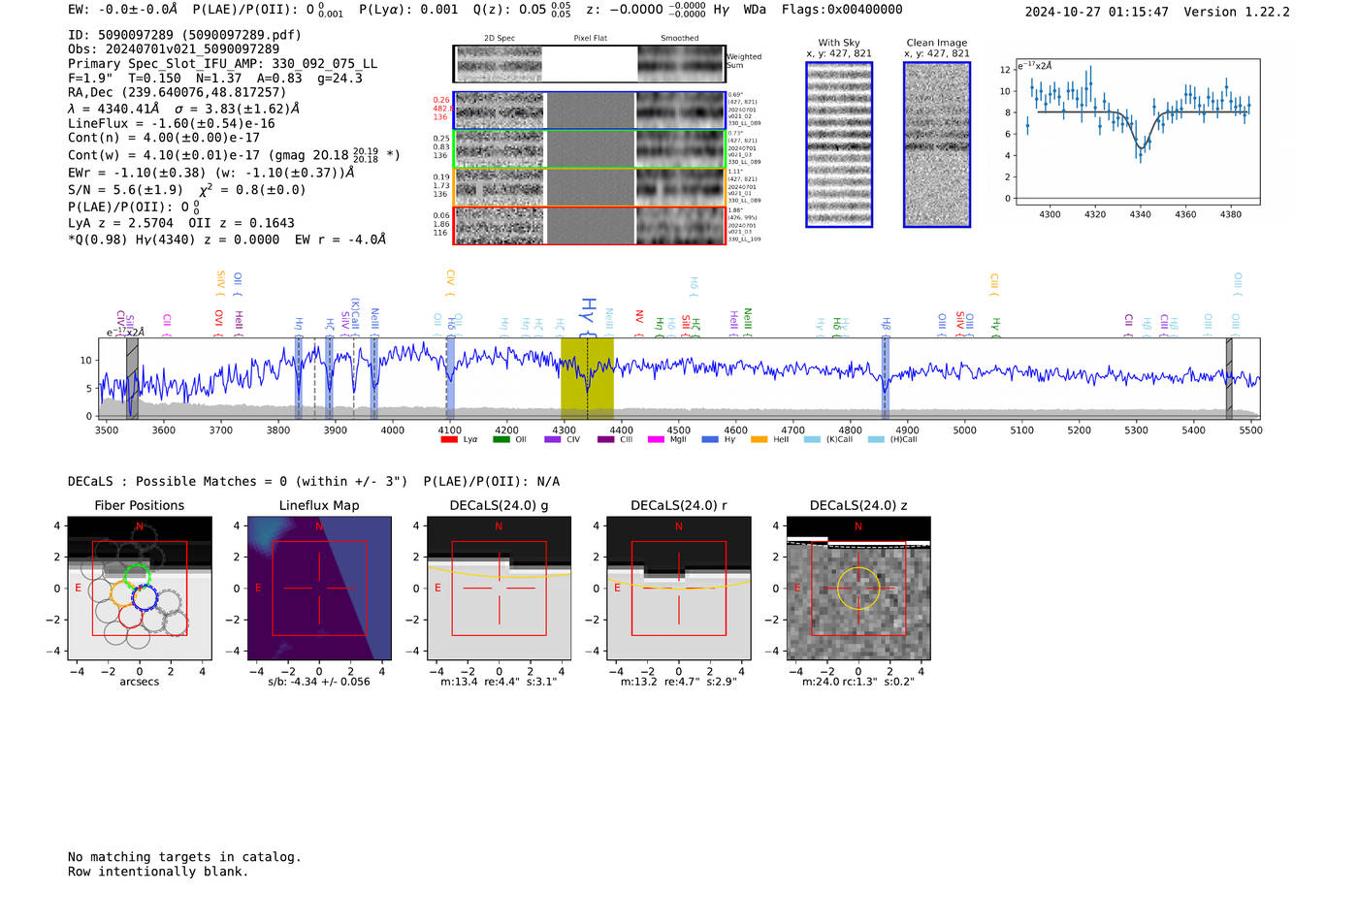Screen dimensions: 1358x924
Task: Click the EW: -0.0±-0.0Å header value
Action: 123,10
